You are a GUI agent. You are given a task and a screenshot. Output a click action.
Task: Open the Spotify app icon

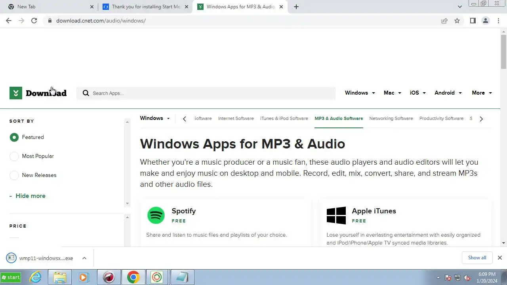(156, 215)
